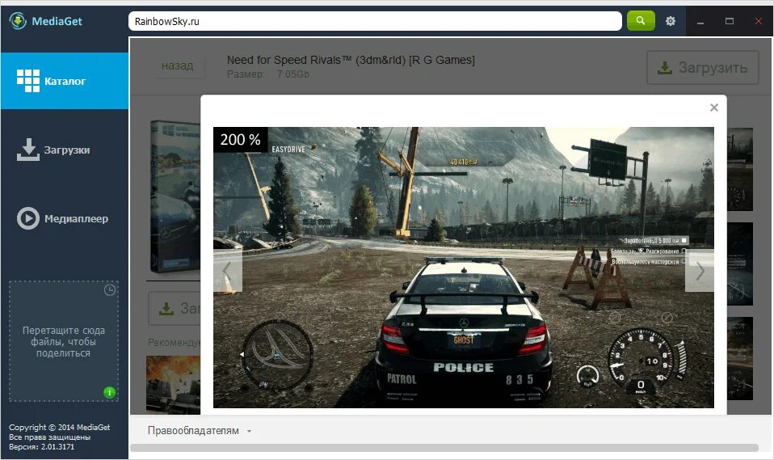The height and width of the screenshot is (460, 774).
Task: Click the bottom screenshot thumbnail on right edge
Action: pos(740,359)
